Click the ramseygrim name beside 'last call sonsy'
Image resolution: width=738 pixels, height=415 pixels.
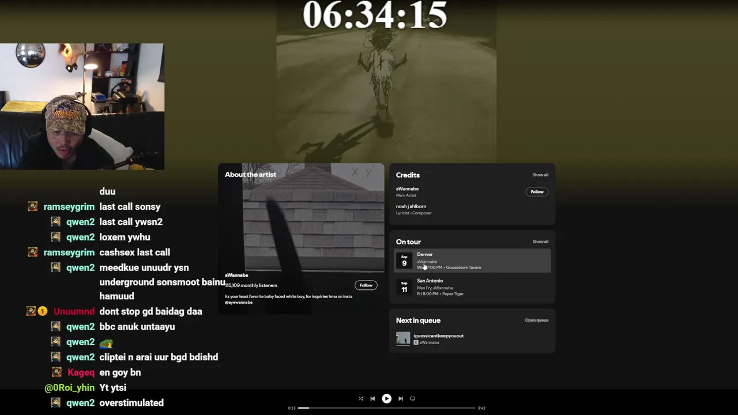pyautogui.click(x=69, y=207)
